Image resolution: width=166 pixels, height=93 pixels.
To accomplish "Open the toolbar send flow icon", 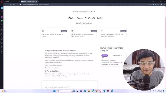I will (x=156, y=4).
